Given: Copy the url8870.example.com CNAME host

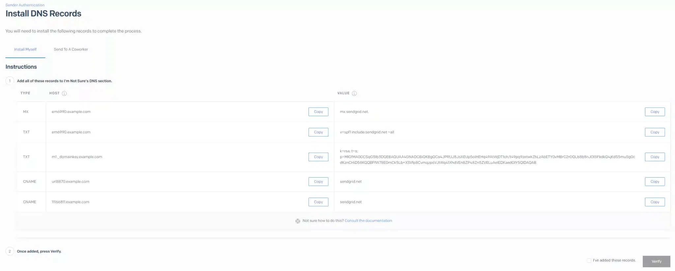Looking at the screenshot, I should 318,182.
